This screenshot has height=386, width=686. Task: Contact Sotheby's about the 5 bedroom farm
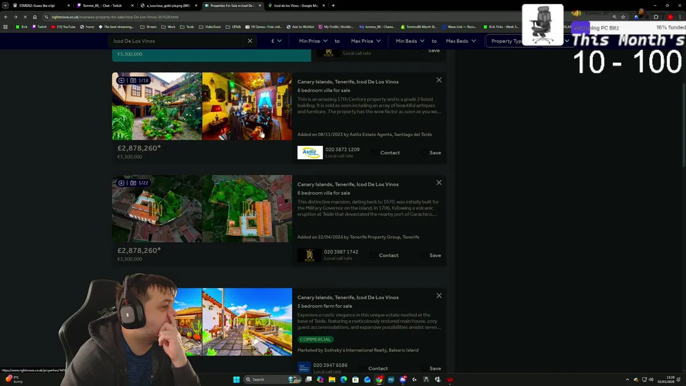click(374, 368)
